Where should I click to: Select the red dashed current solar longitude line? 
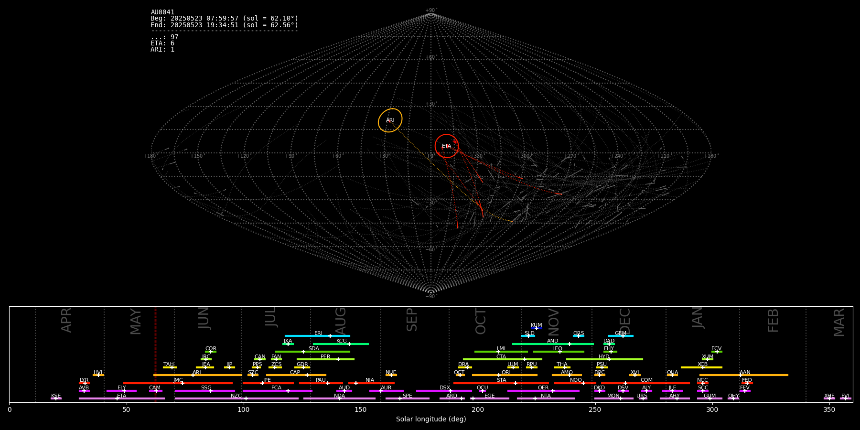155,355
